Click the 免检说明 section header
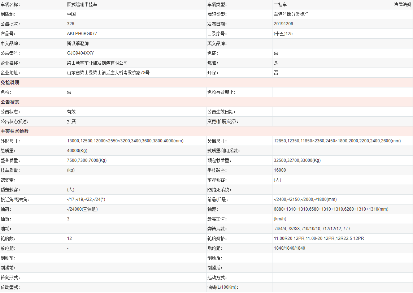Viewport: 413px width, 293px height. click(10, 82)
